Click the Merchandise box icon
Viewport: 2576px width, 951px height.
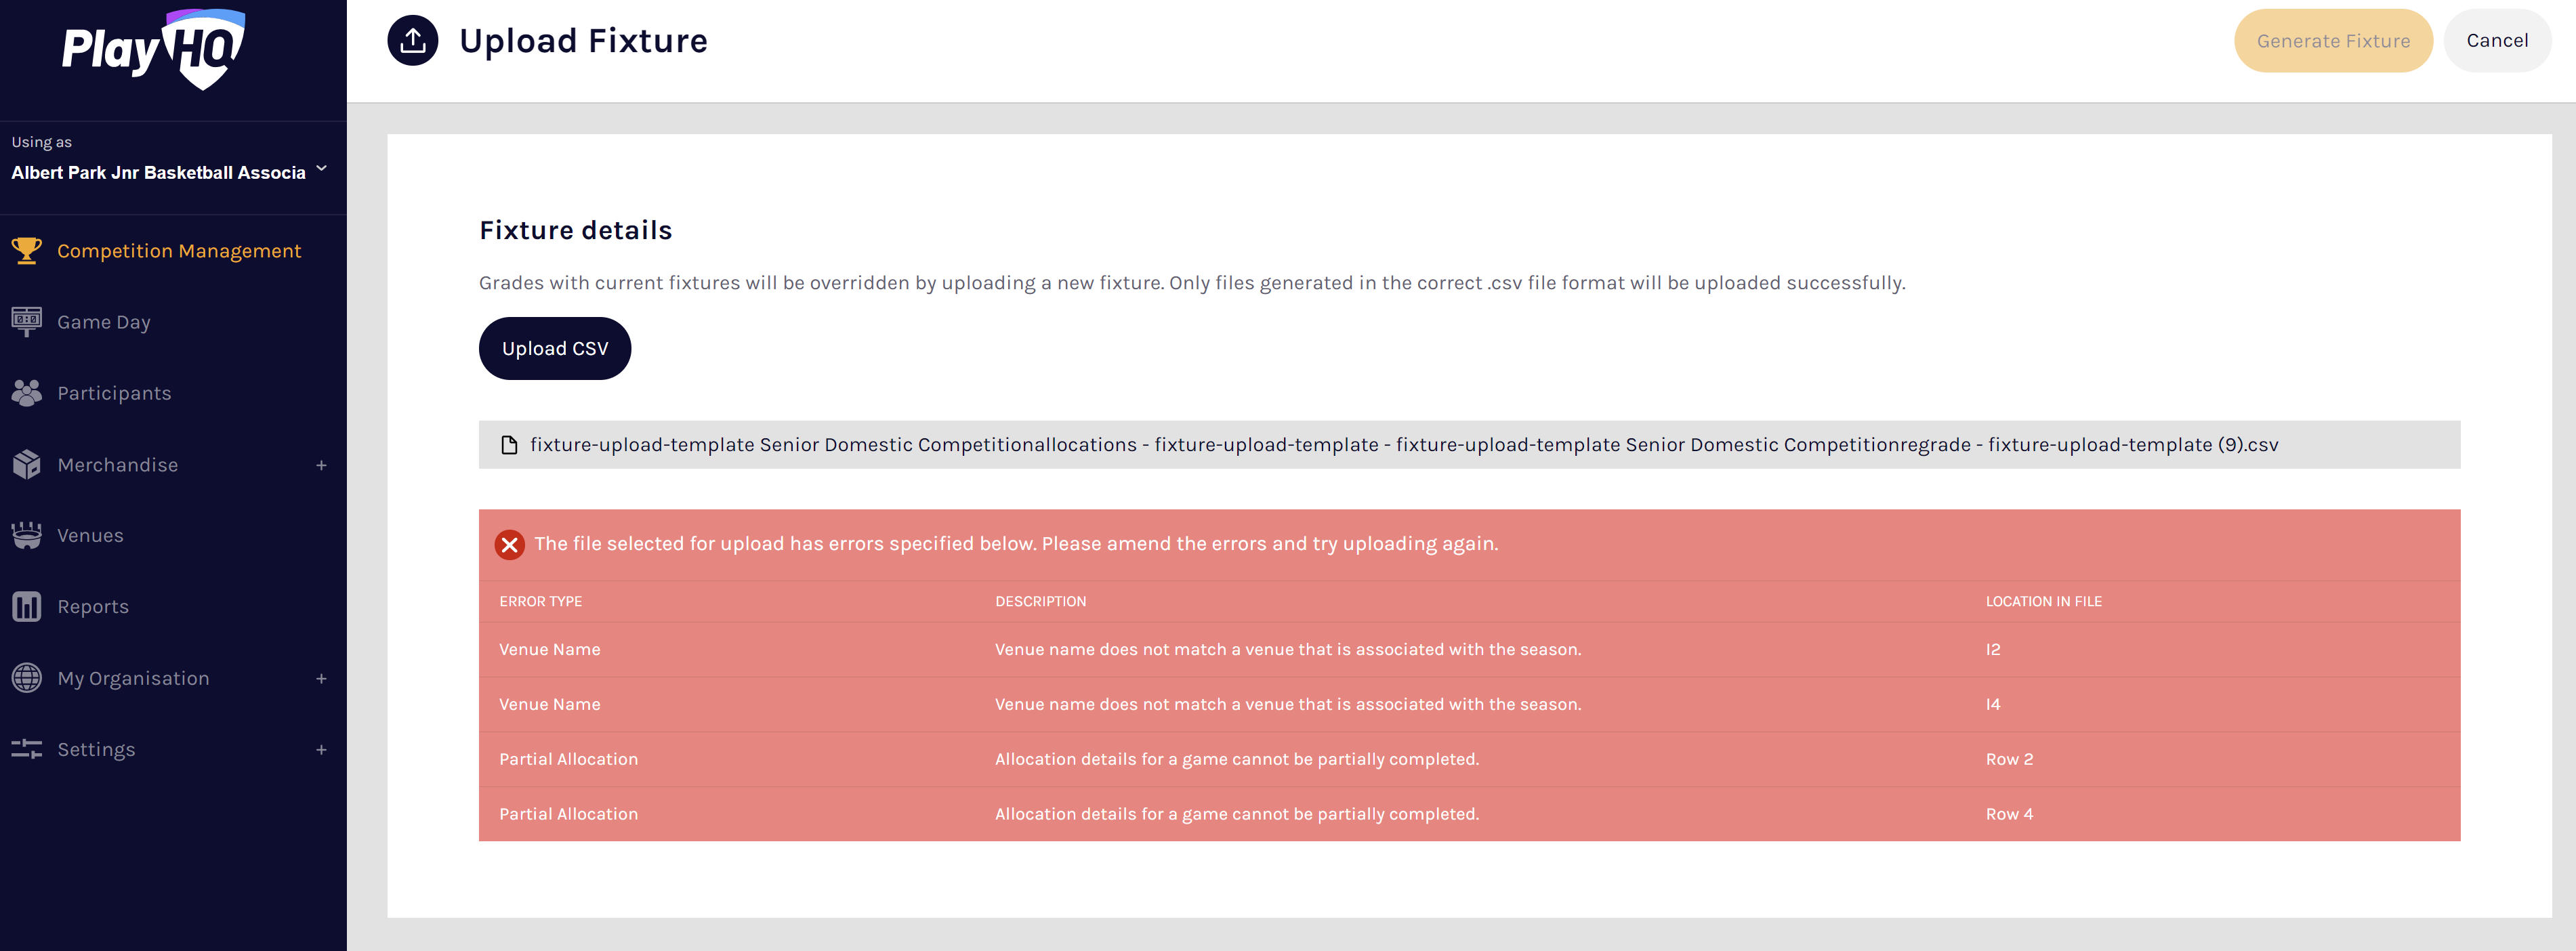[x=27, y=464]
